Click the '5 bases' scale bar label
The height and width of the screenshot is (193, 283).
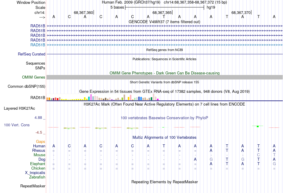[x=117, y=7]
